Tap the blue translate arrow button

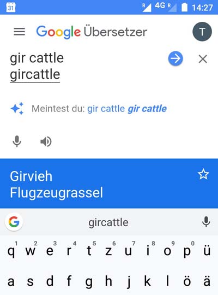click(175, 58)
